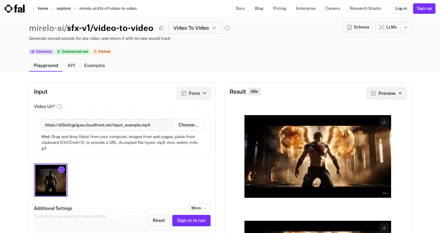This screenshot has width=440, height=233.
Task: Click the first result video preview
Action: pyautogui.click(x=318, y=156)
